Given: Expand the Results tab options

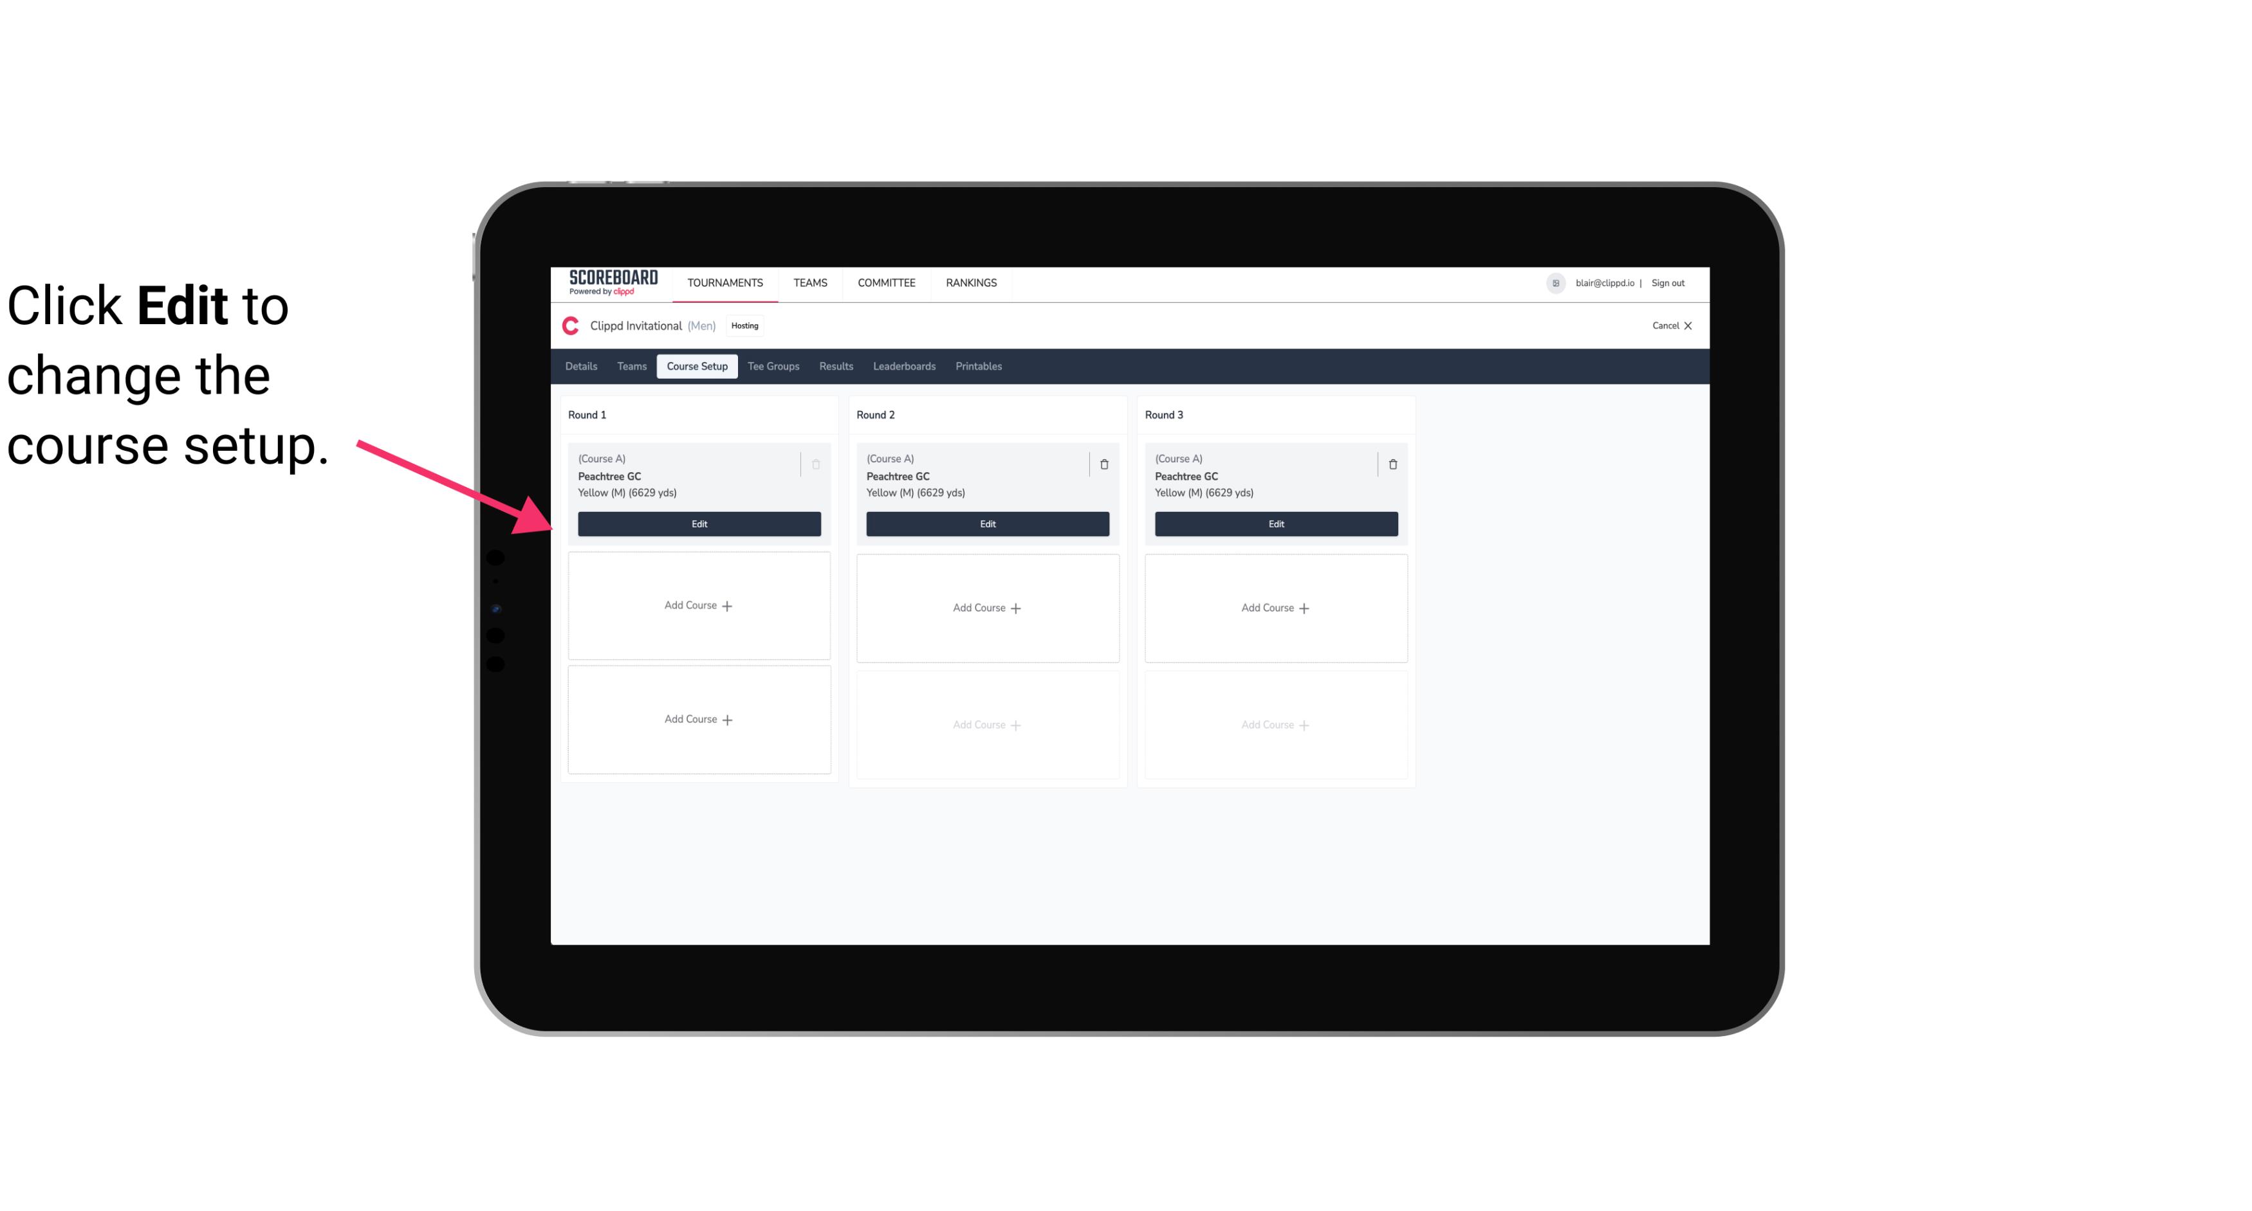Looking at the screenshot, I should (836, 365).
